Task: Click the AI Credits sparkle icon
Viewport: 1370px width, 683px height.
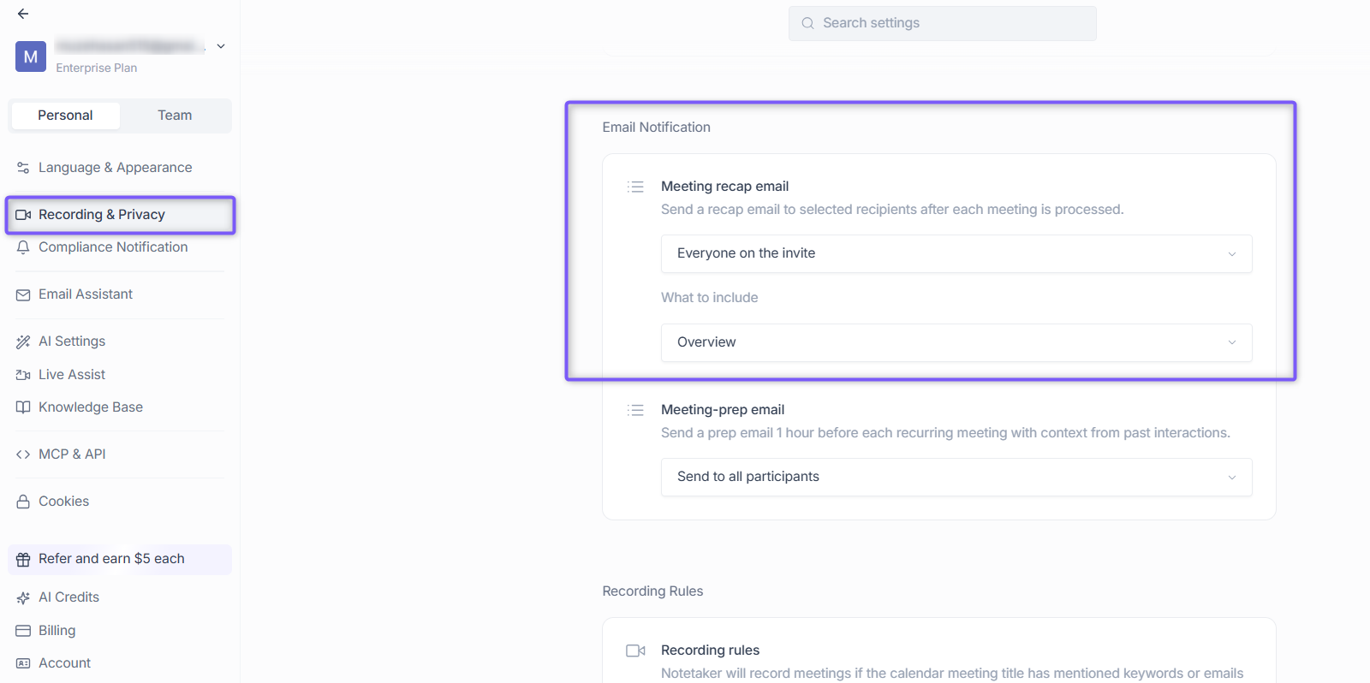Action: [23, 597]
